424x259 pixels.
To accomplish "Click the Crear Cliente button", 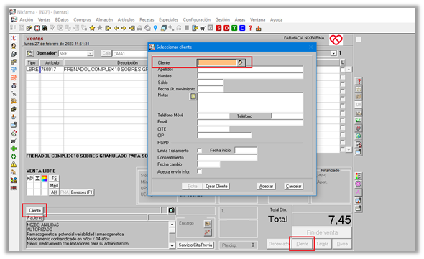I will [216, 186].
